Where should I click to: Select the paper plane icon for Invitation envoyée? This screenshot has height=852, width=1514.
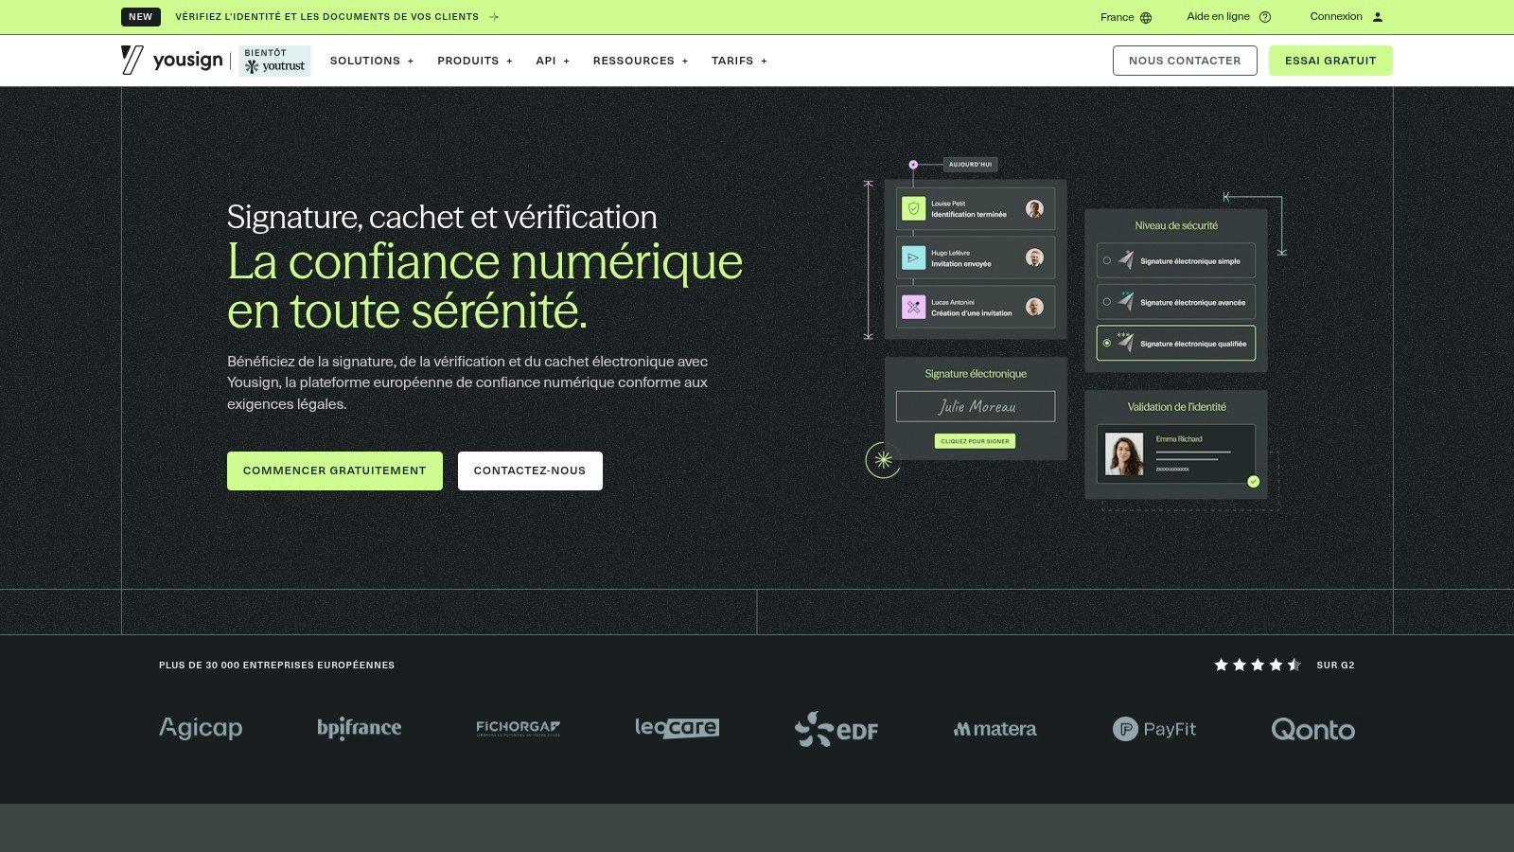912,257
